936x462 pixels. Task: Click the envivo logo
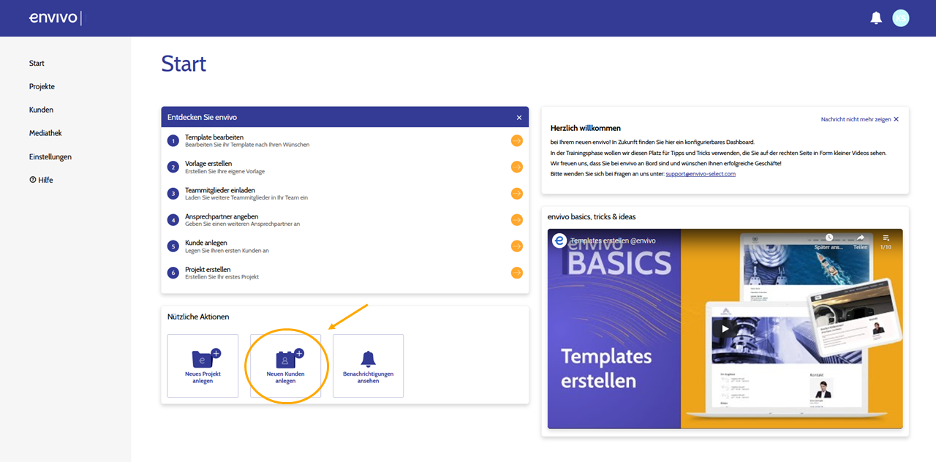click(x=53, y=18)
